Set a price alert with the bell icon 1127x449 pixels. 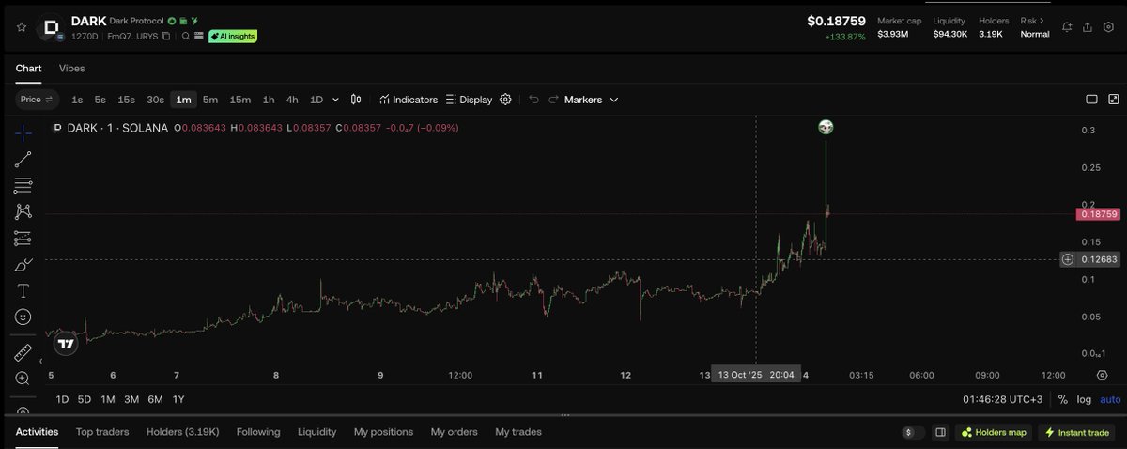pyautogui.click(x=1067, y=27)
